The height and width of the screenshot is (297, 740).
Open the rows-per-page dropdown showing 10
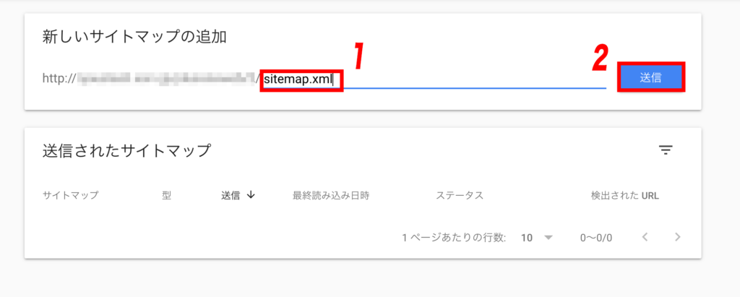(x=537, y=238)
